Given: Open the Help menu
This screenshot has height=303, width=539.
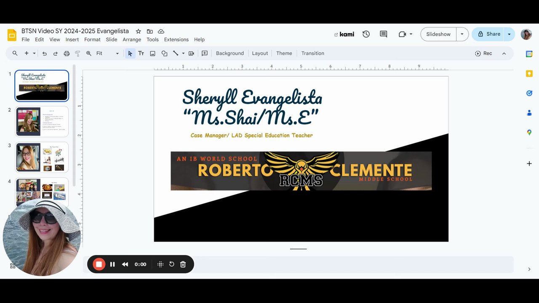Looking at the screenshot, I should [x=199, y=40].
